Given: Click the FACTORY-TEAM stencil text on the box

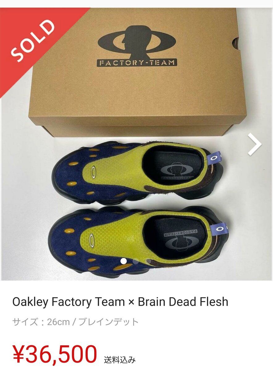Looking at the screenshot, I should pyautogui.click(x=137, y=63).
